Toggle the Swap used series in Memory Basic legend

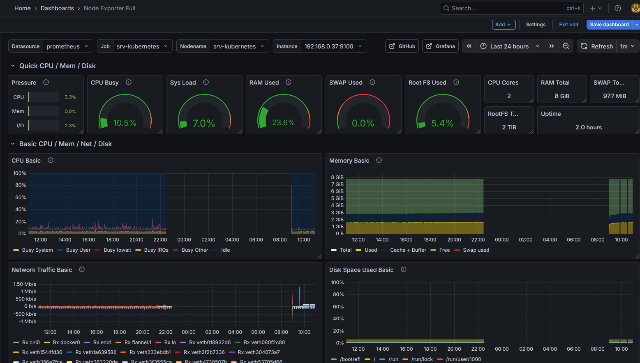point(475,250)
